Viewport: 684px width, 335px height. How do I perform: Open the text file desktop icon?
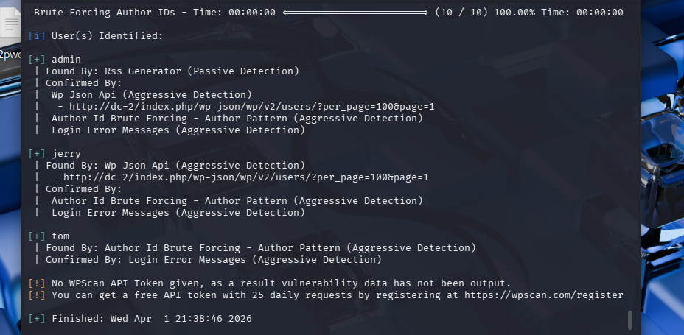(10, 27)
